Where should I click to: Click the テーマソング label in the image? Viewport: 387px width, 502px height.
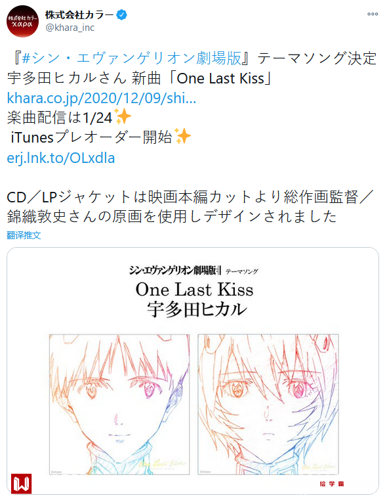[x=241, y=271]
